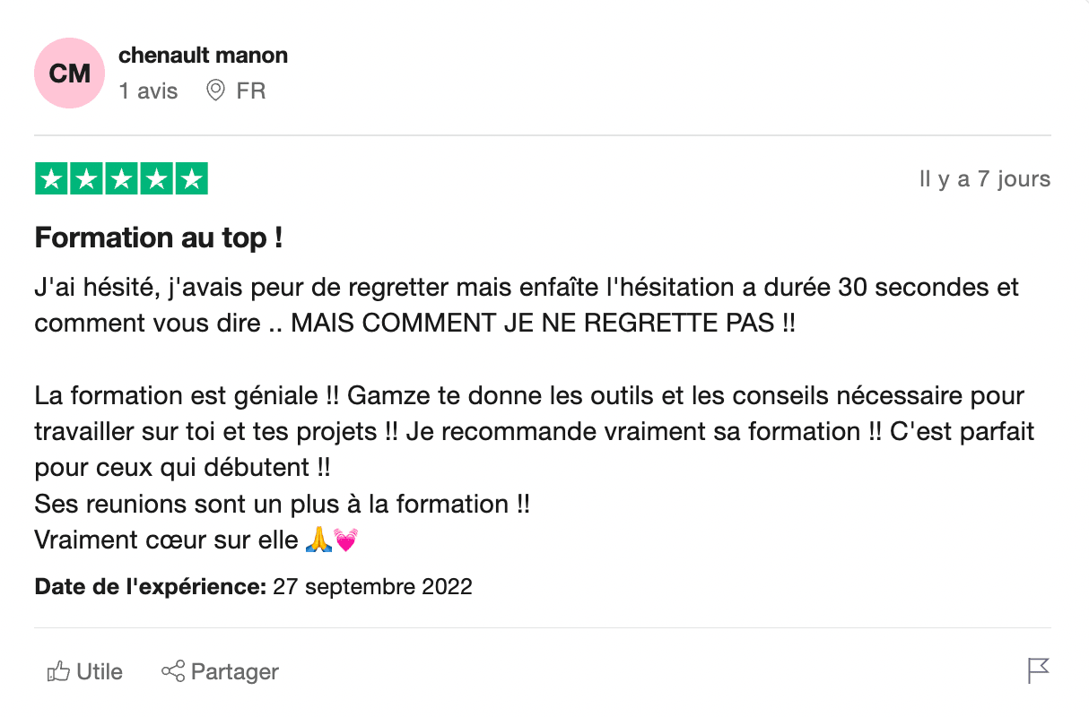Click the praying hands emoji
The image size is (1089, 717).
[x=318, y=540]
